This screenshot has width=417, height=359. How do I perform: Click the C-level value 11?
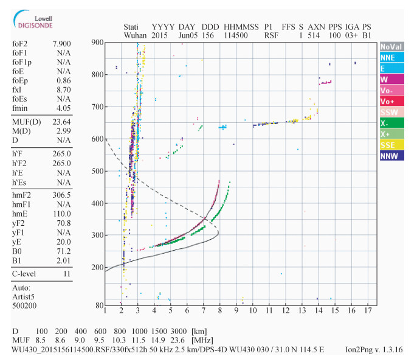(67, 274)
